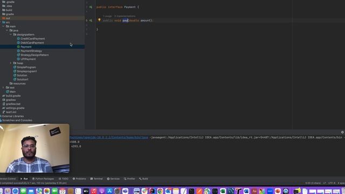
Task: Click implementations gutter icon beside interface Payment
Action: click(x=91, y=7)
